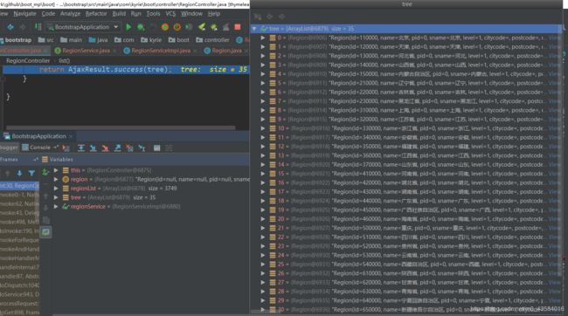Click the Trace Current Stream Chain icon
This screenshot has width=568, height=316.
pyautogui.click(x=169, y=148)
